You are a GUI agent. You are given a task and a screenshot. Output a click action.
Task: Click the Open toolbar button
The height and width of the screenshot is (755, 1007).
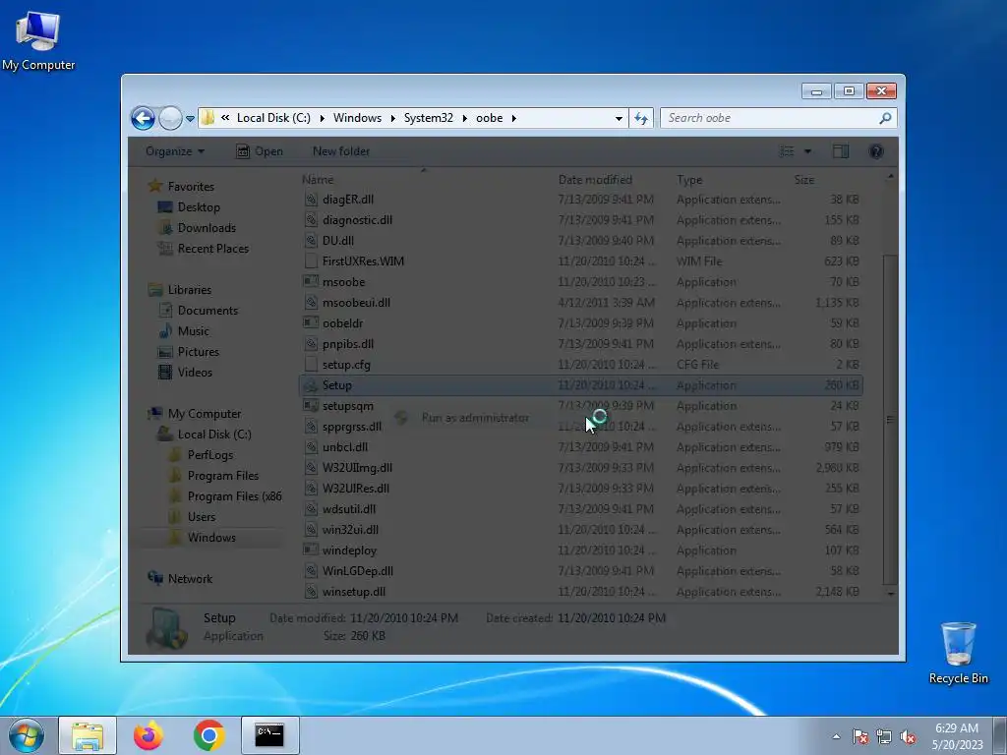point(260,151)
